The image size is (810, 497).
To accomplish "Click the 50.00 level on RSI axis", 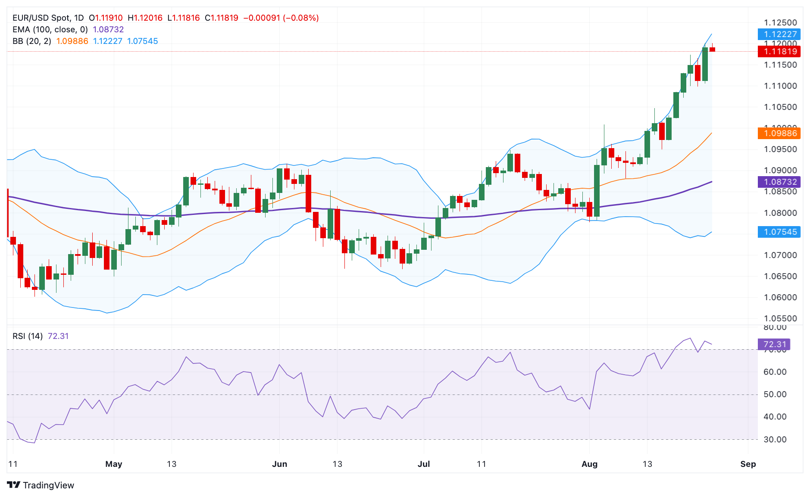I will point(775,394).
